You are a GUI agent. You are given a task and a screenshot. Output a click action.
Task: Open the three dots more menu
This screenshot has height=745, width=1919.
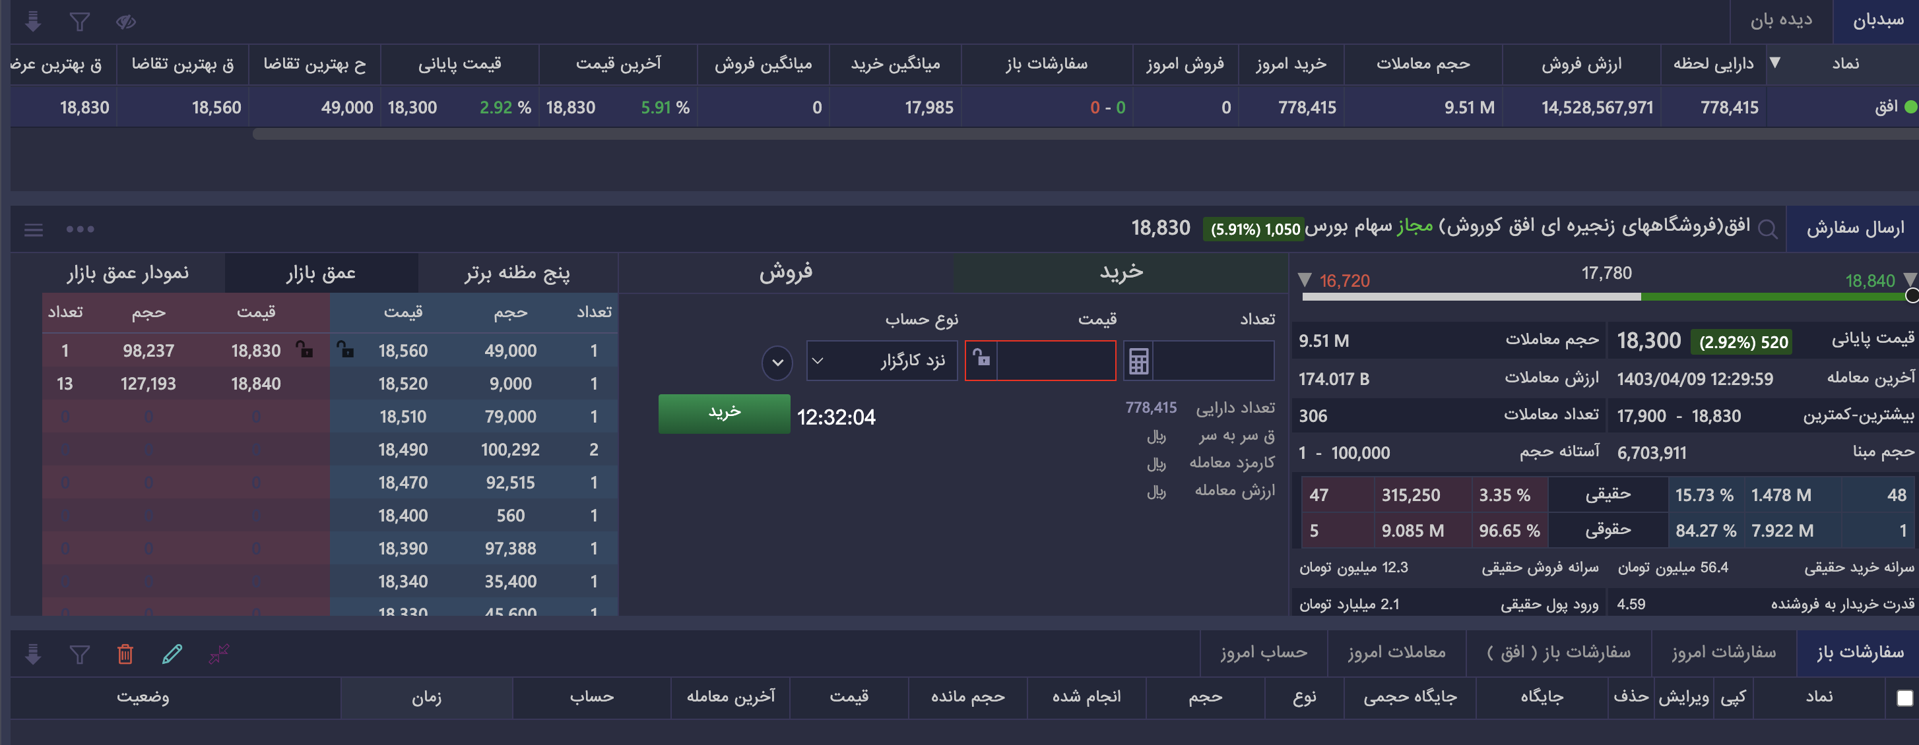pos(80,229)
